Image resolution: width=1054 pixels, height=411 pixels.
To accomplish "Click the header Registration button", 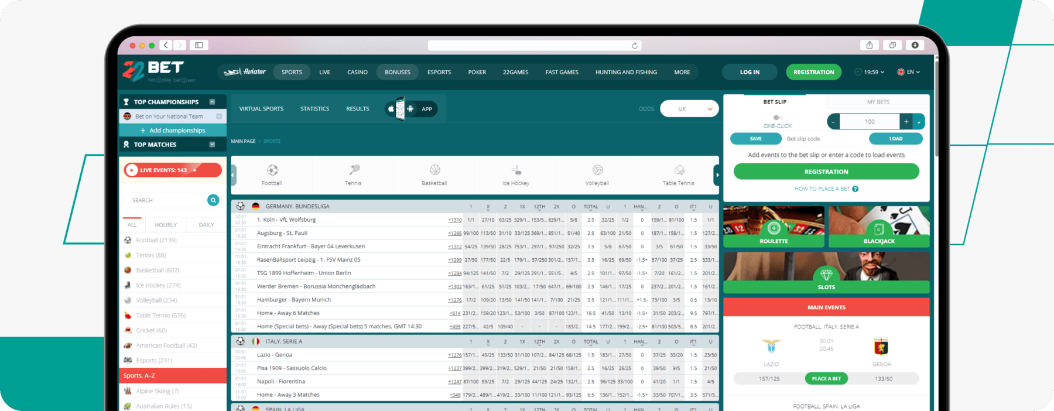I will click(814, 72).
